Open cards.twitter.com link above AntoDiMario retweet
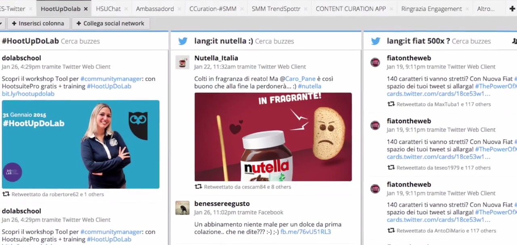The image size is (517, 245). pos(439,220)
